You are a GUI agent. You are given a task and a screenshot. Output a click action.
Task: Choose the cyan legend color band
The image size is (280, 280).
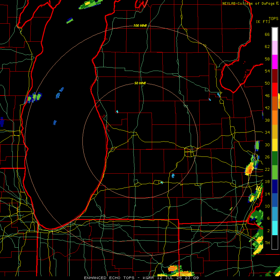275,228
